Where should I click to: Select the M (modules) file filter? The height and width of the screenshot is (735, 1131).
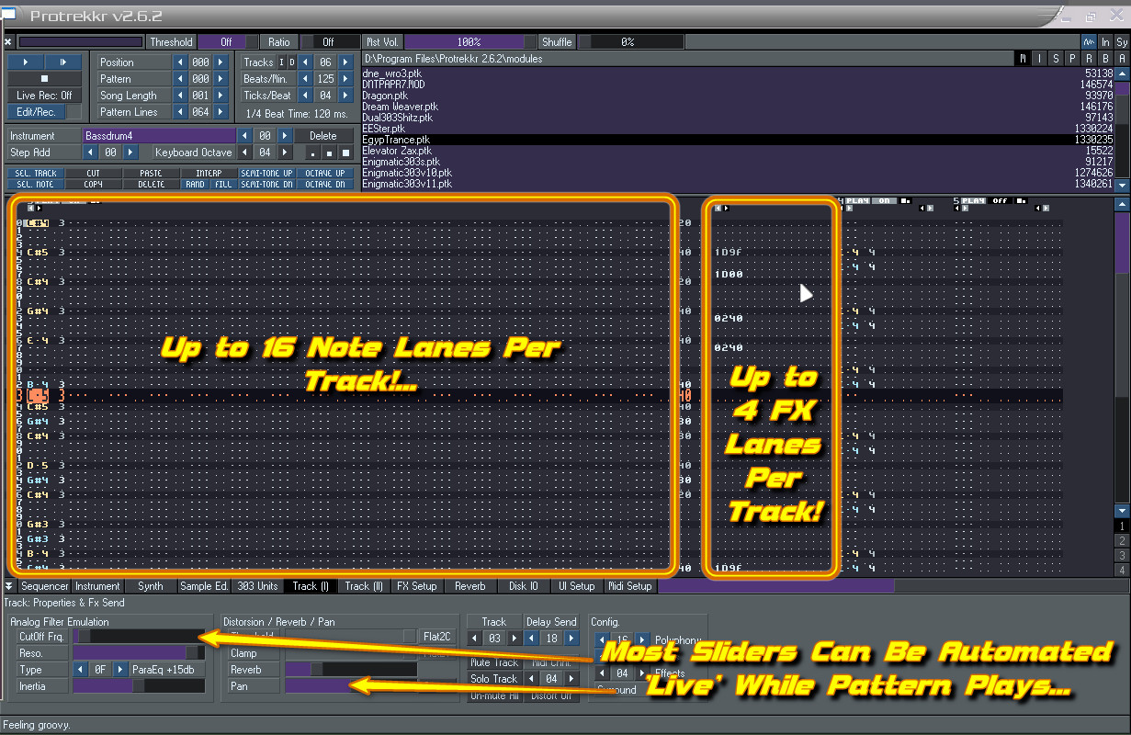1024,59
